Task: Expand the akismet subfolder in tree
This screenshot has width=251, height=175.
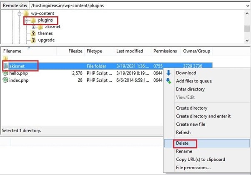Action: coord(33,27)
